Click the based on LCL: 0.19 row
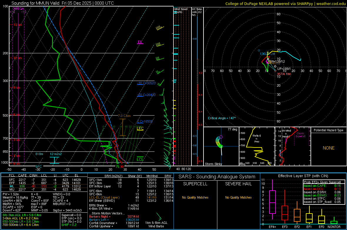 [x=322, y=189]
